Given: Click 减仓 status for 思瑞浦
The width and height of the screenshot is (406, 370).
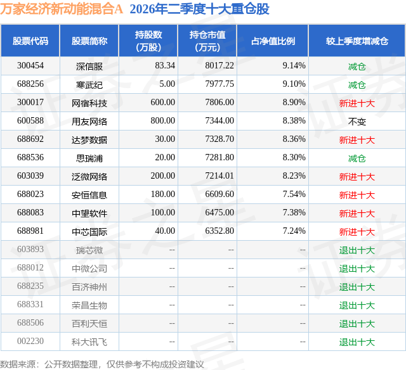Looking at the screenshot, I should (x=357, y=158).
